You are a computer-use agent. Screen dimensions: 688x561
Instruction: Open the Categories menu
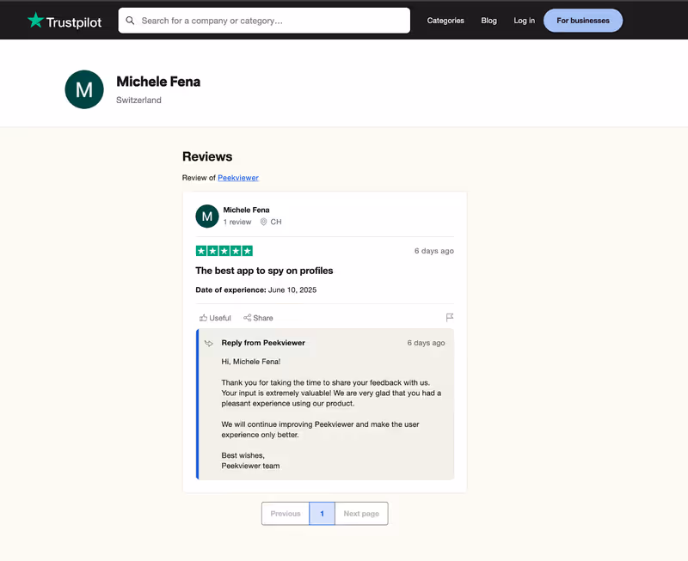click(x=445, y=20)
